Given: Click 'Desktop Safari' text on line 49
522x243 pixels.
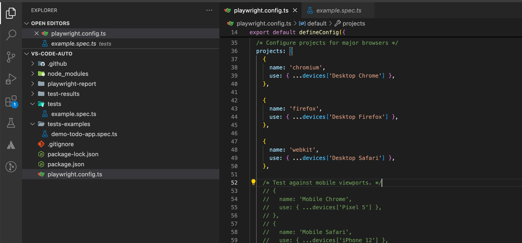Looking at the screenshot, I should (x=355, y=158).
